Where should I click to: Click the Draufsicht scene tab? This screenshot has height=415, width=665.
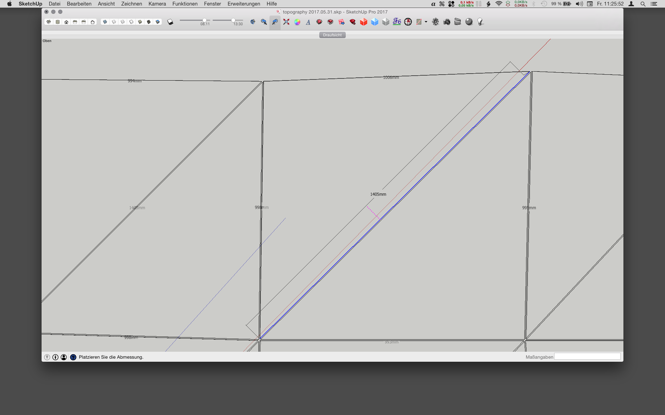coord(332,35)
